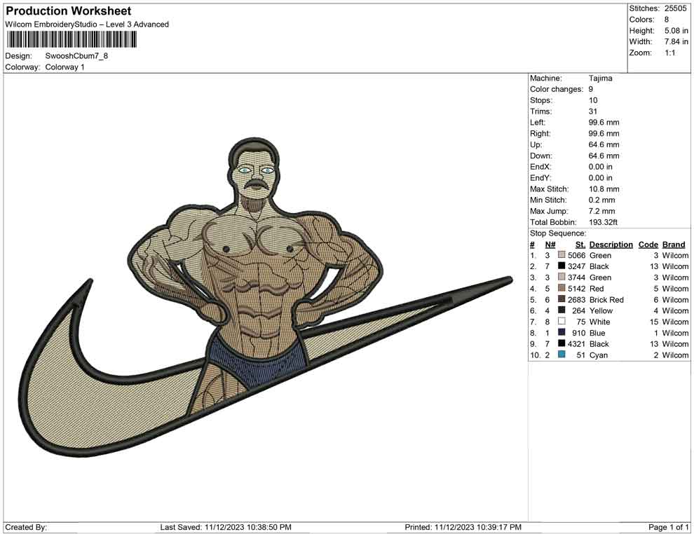Click the 'Description' column header
The width and height of the screenshot is (694, 534).
coord(611,244)
